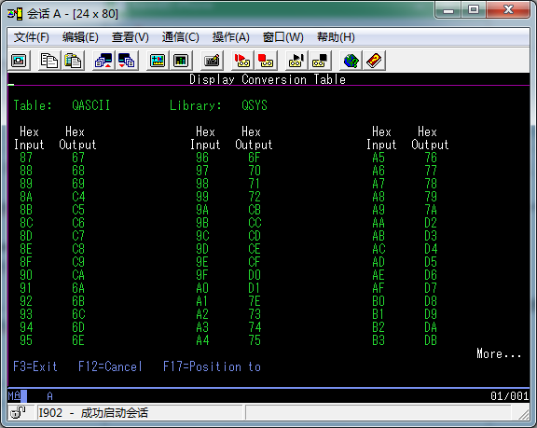Open the 帮助(H) menu
This screenshot has width=537, height=428.
pyautogui.click(x=336, y=37)
